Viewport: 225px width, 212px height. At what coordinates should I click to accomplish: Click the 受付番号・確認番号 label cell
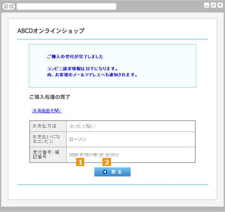tap(48, 155)
